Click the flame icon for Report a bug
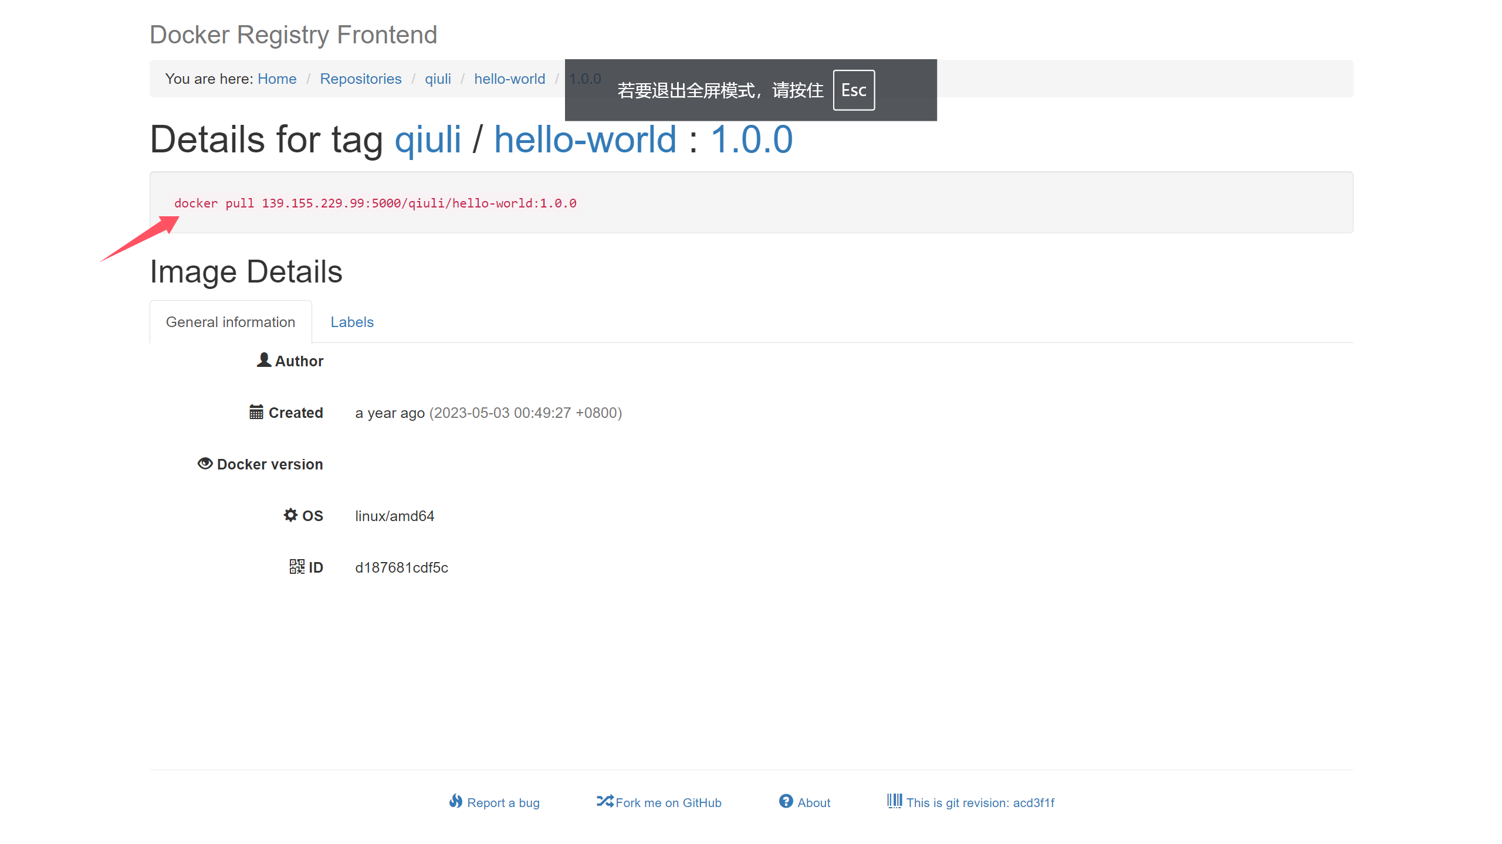The image size is (1502, 844). 456,801
